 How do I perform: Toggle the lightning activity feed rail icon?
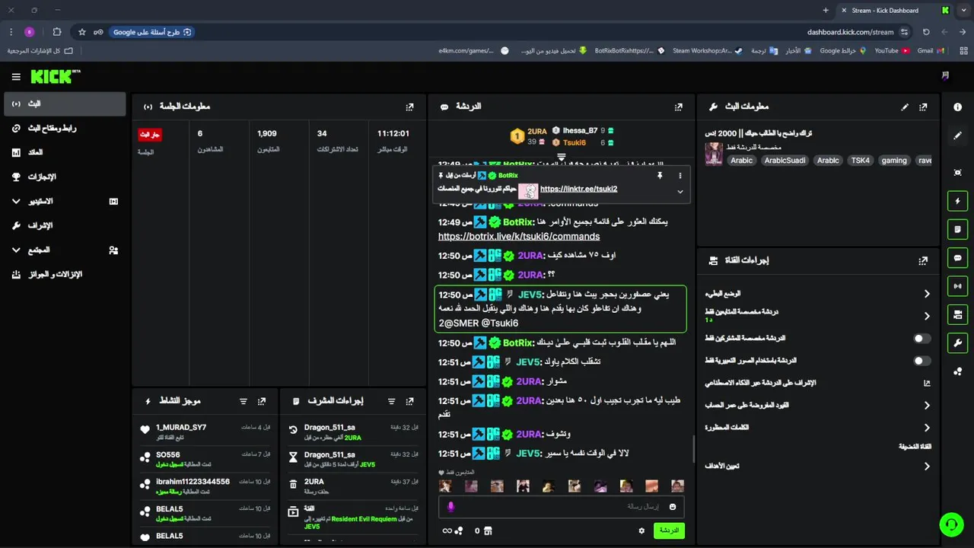pyautogui.click(x=957, y=202)
